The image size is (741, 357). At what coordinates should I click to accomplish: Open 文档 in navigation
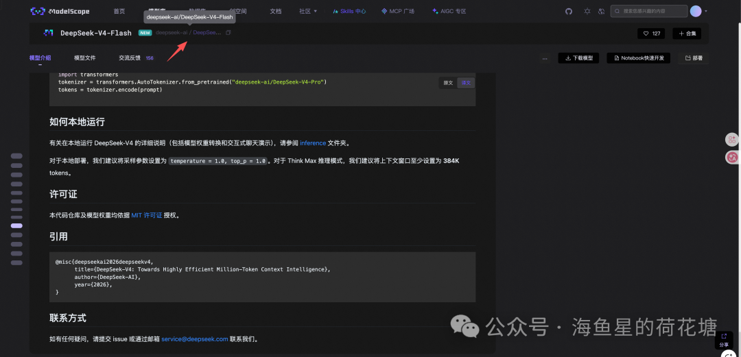[276, 12]
